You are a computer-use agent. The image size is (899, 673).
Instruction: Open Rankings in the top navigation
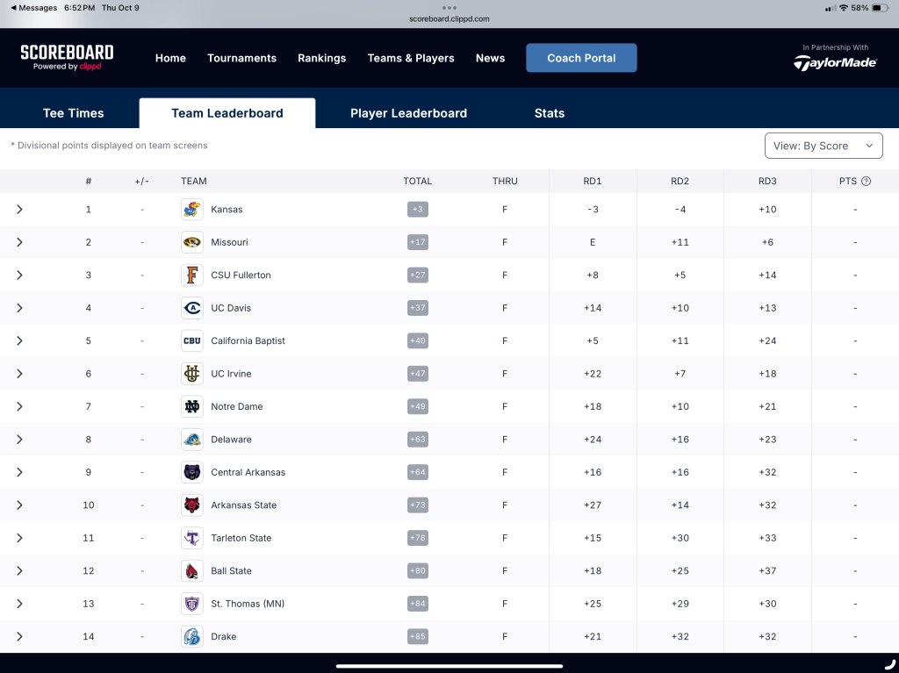(321, 58)
